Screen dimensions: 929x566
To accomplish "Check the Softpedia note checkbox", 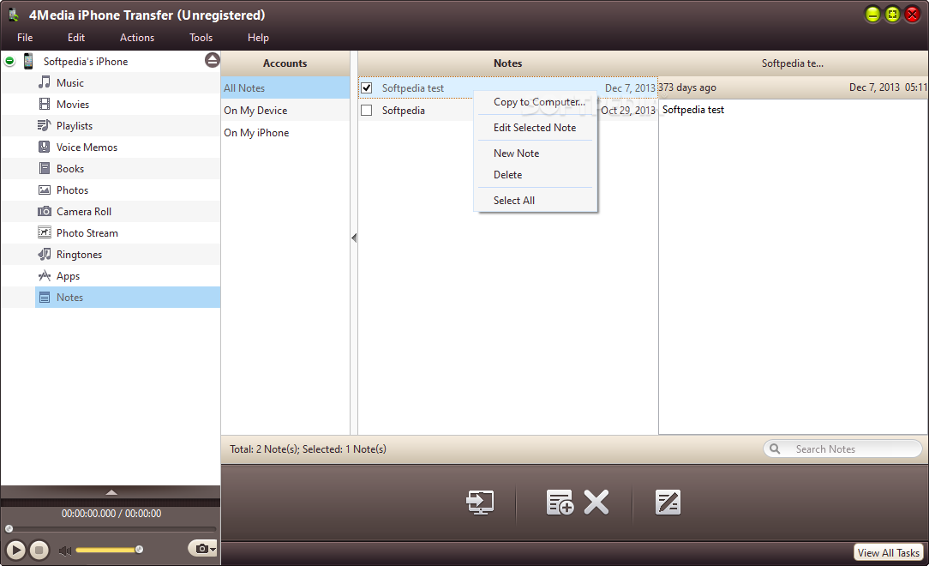I will 367,111.
